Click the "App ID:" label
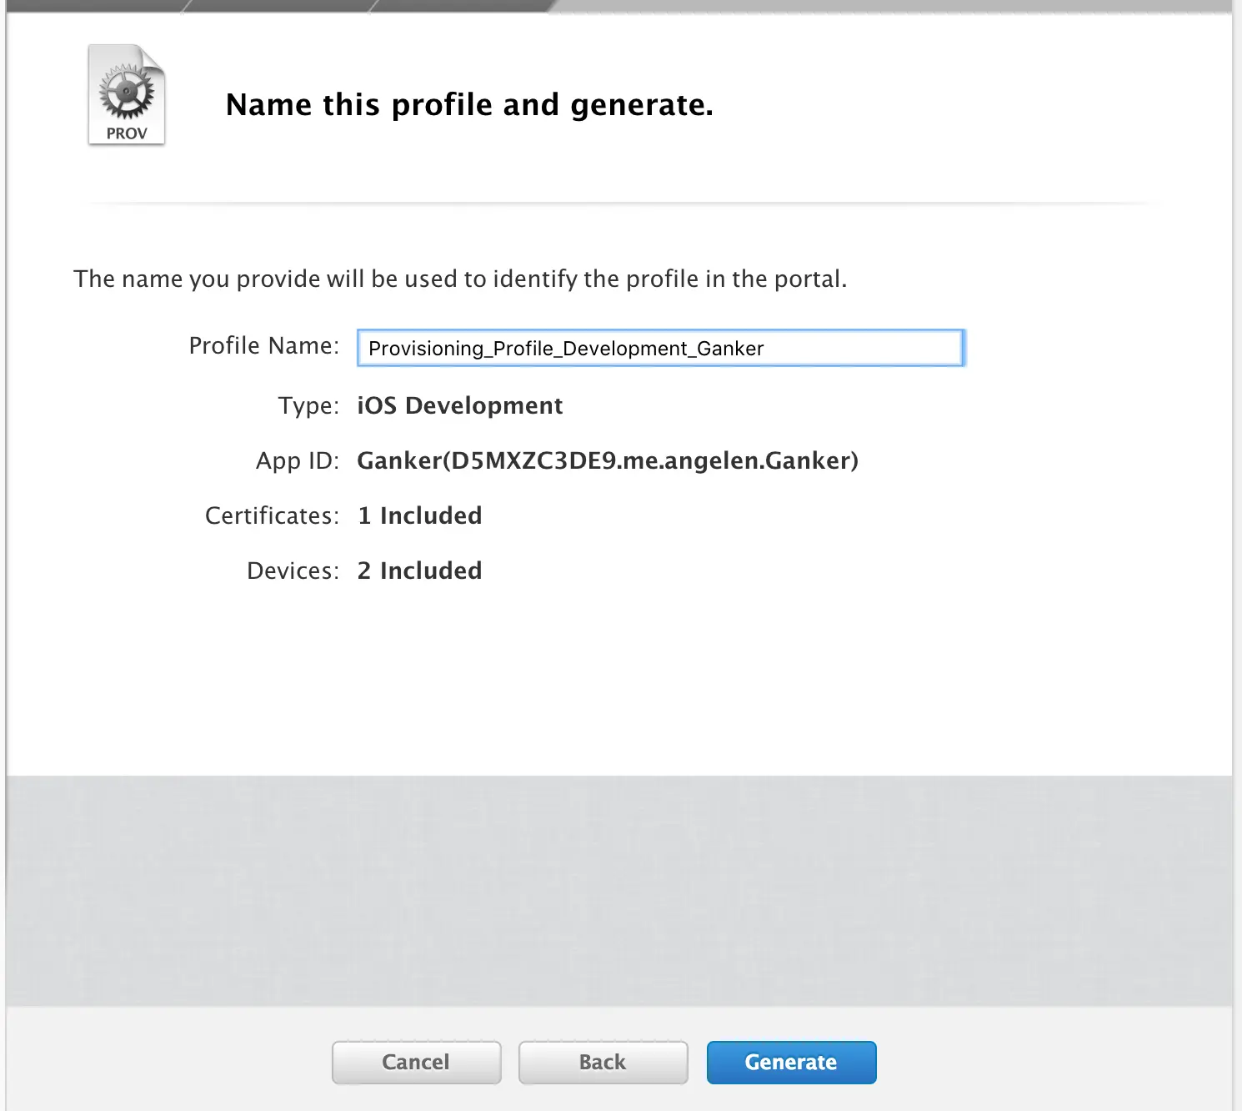Screen dimensions: 1242x1111 pos(298,461)
